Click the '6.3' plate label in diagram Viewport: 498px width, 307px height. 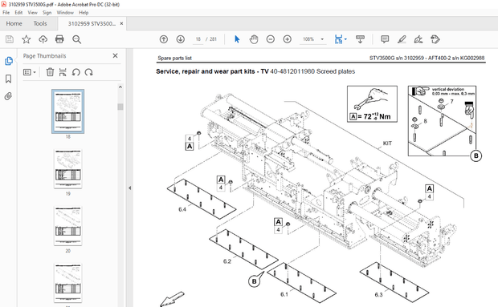click(x=378, y=295)
